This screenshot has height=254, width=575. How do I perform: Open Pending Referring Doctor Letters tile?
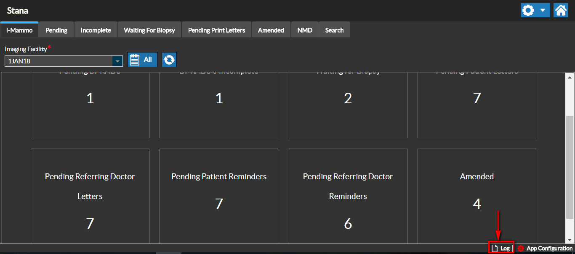coord(90,196)
